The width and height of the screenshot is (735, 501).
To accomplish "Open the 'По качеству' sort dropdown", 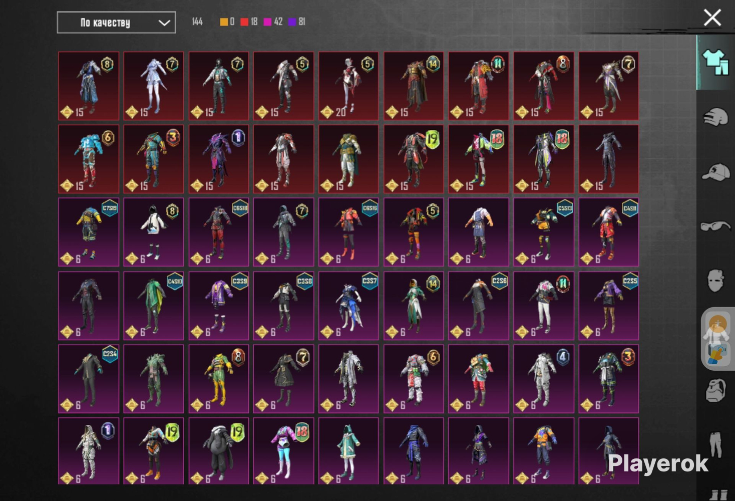I will tap(116, 23).
